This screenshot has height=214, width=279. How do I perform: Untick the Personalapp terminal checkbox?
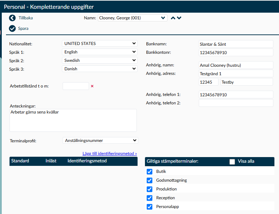point(150,207)
